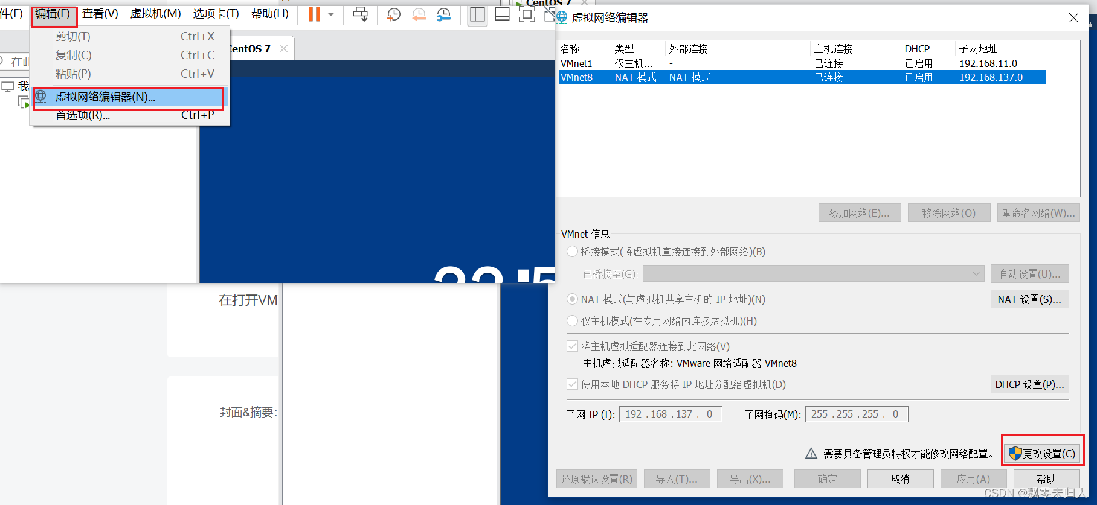
Task: Click the running VM icon in library tree
Action: (x=24, y=103)
